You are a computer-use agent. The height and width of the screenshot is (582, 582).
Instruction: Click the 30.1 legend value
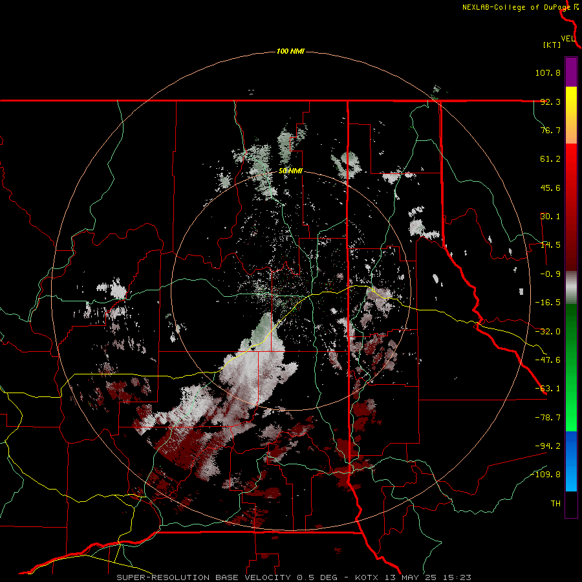tap(550, 217)
